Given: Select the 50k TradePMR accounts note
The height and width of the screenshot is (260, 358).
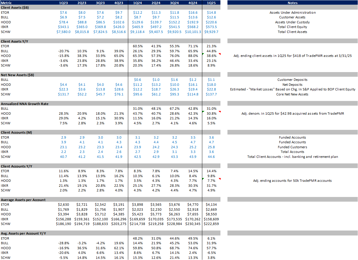Looking at the screenshot, I should [292, 181].
